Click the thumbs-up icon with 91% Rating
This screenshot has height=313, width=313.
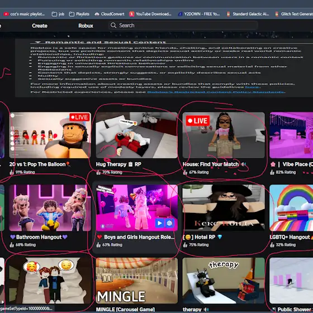tap(12, 172)
